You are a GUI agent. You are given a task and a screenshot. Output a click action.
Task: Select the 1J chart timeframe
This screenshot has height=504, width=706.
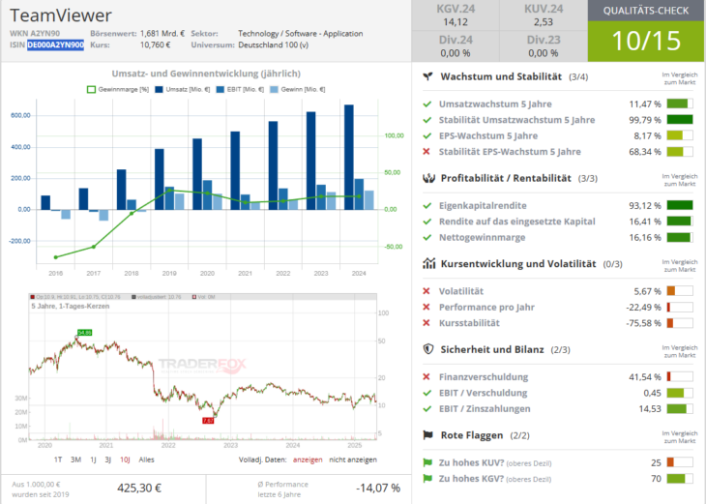click(x=93, y=460)
